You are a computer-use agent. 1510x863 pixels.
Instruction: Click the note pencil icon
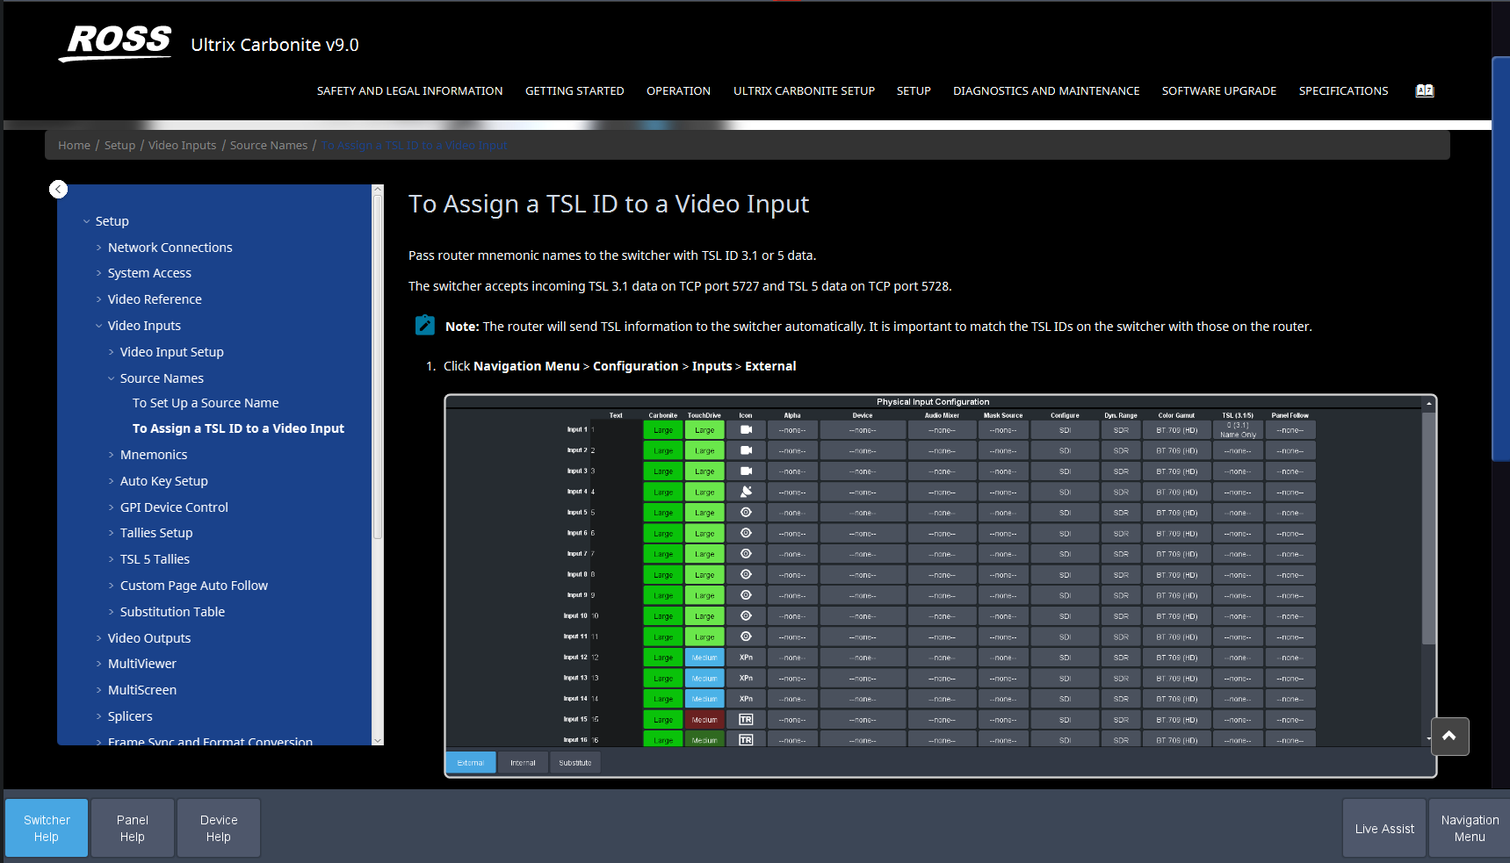pyautogui.click(x=425, y=326)
